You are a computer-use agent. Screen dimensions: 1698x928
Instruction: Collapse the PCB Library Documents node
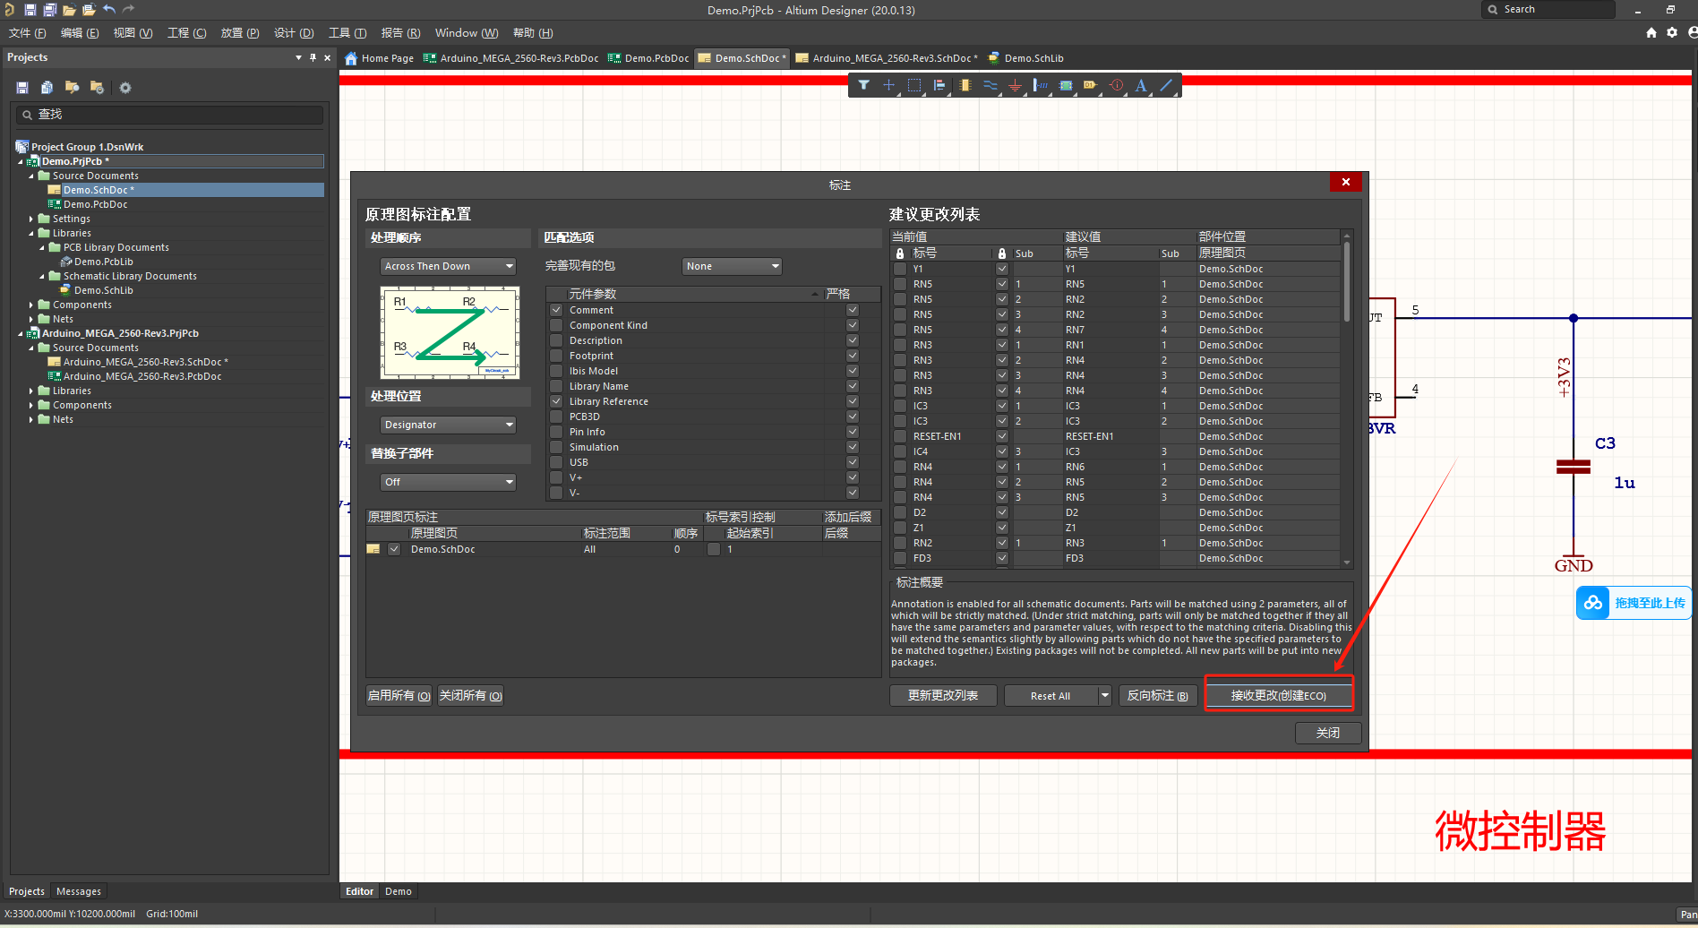pos(42,247)
